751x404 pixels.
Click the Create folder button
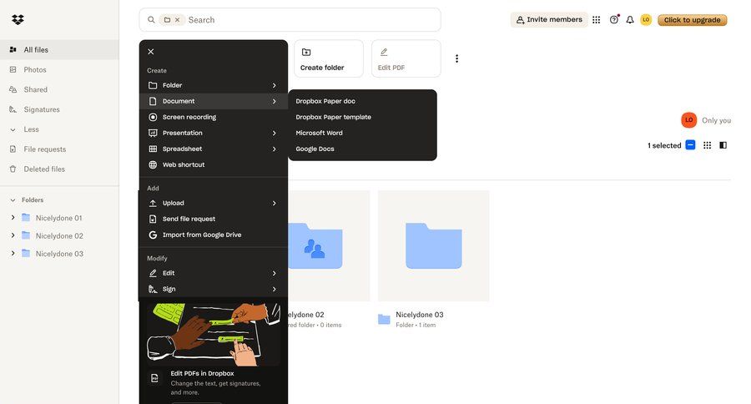[329, 58]
